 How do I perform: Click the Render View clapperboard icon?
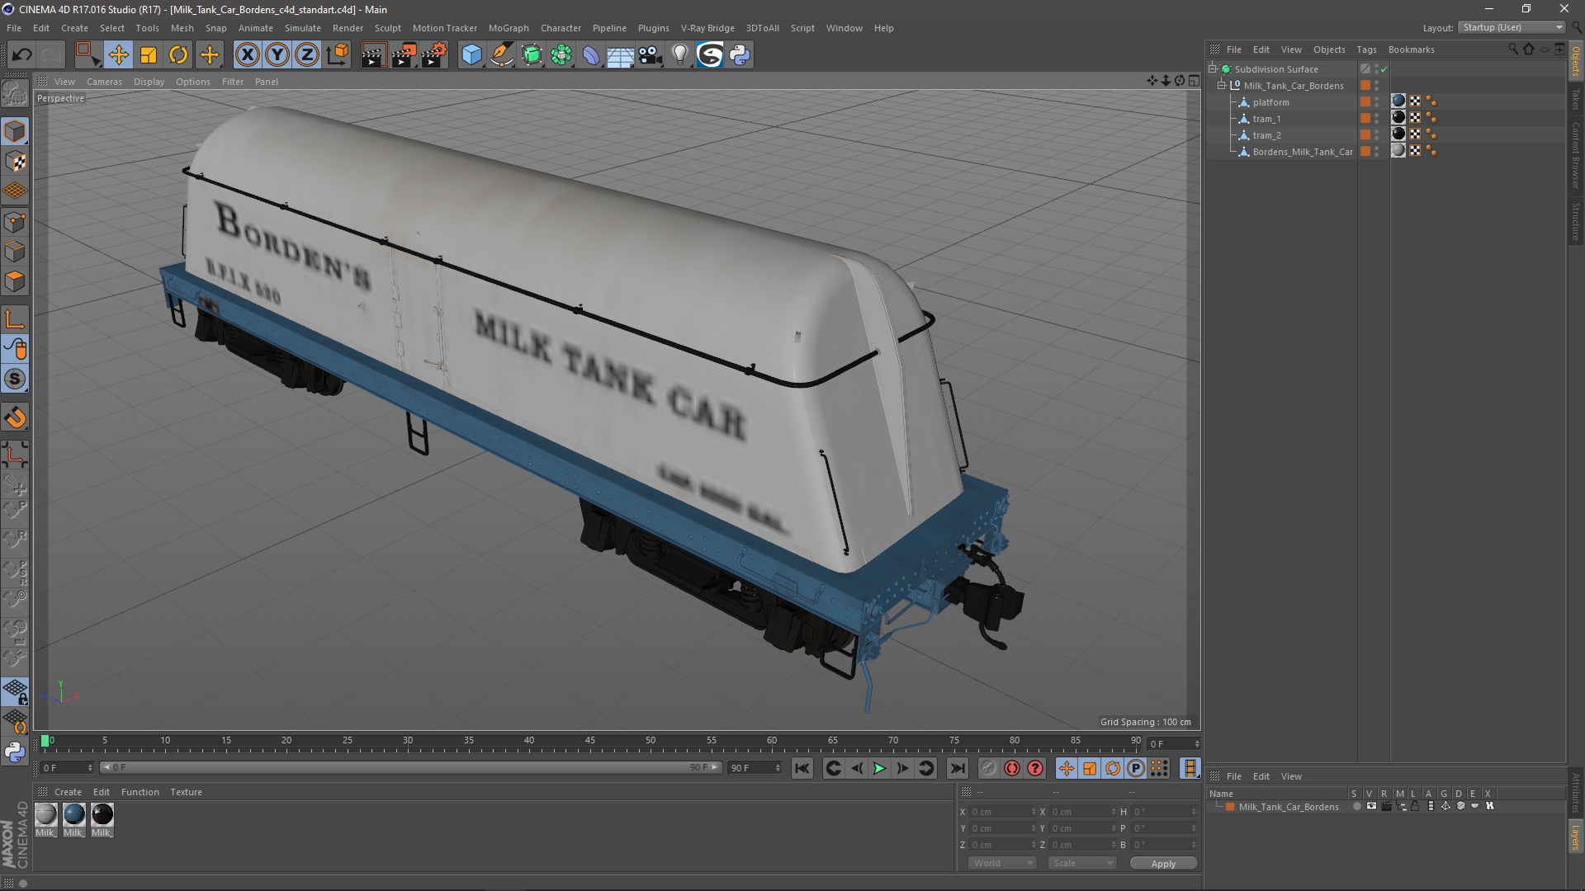[x=373, y=54]
